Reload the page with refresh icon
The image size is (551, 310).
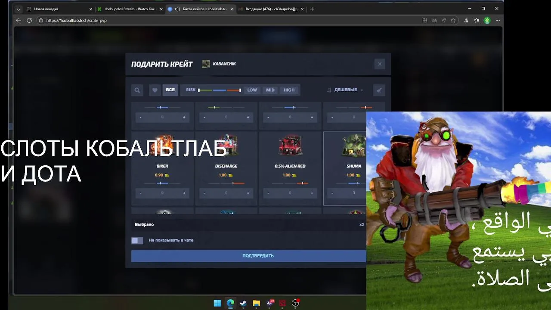29,20
